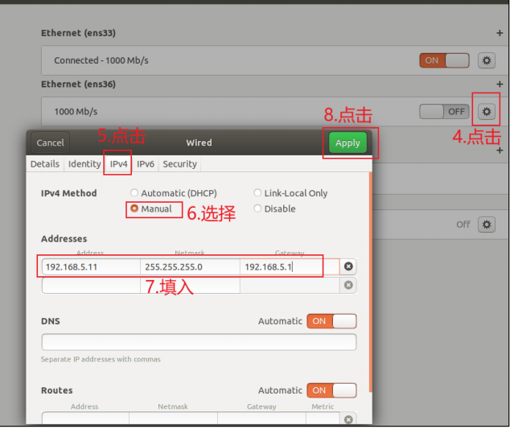
Task: Add connection with plus next to Ethernet (ens33)
Action: coord(500,33)
